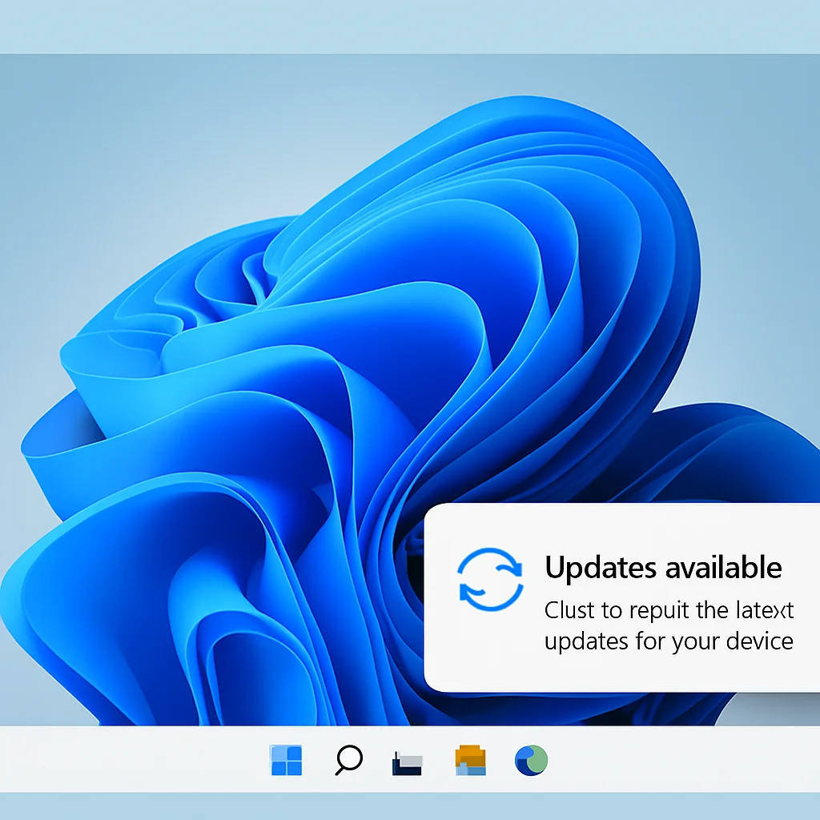The image size is (820, 820).
Task: Open the Task View taskbar icon
Action: [407, 763]
